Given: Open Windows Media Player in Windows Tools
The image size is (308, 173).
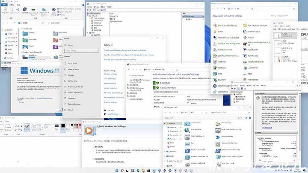Looking at the screenshot, I should [229, 143].
